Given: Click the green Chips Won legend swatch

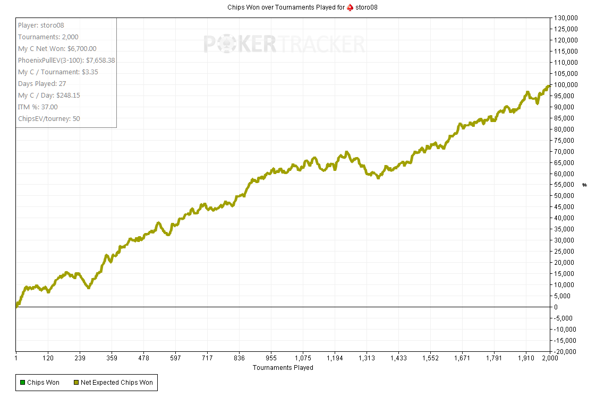Looking at the screenshot, I should [x=22, y=382].
